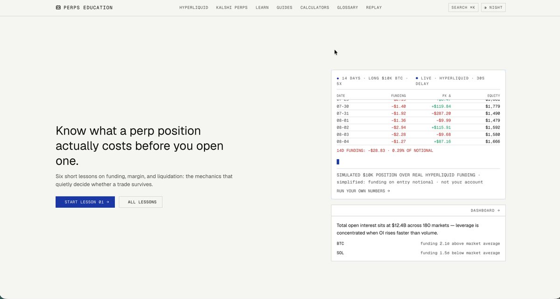
Task: Open the Search ⌘K box
Action: pos(463,7)
